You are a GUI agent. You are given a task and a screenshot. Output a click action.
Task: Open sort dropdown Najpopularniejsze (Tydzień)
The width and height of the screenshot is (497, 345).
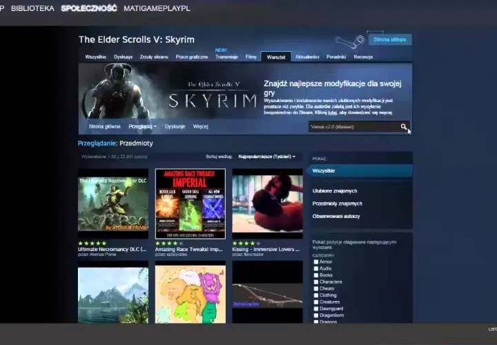click(266, 157)
